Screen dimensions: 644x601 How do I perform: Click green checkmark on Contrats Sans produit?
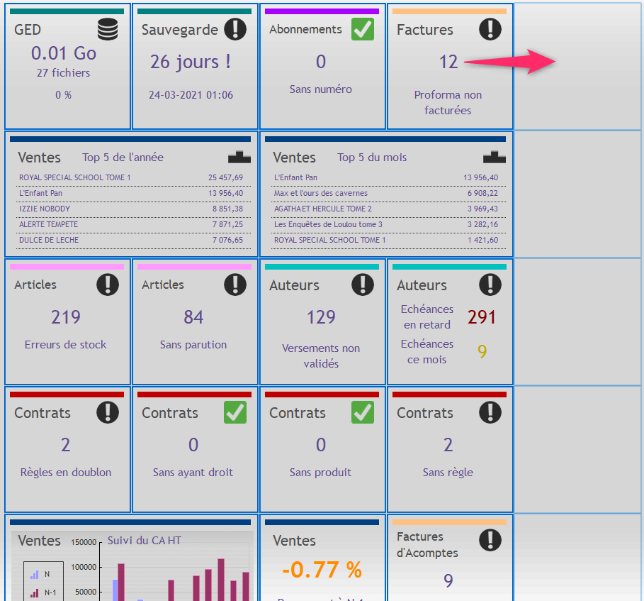pyautogui.click(x=363, y=412)
